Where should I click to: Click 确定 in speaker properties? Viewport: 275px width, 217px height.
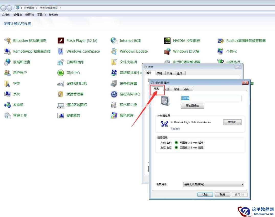[x=205, y=194]
